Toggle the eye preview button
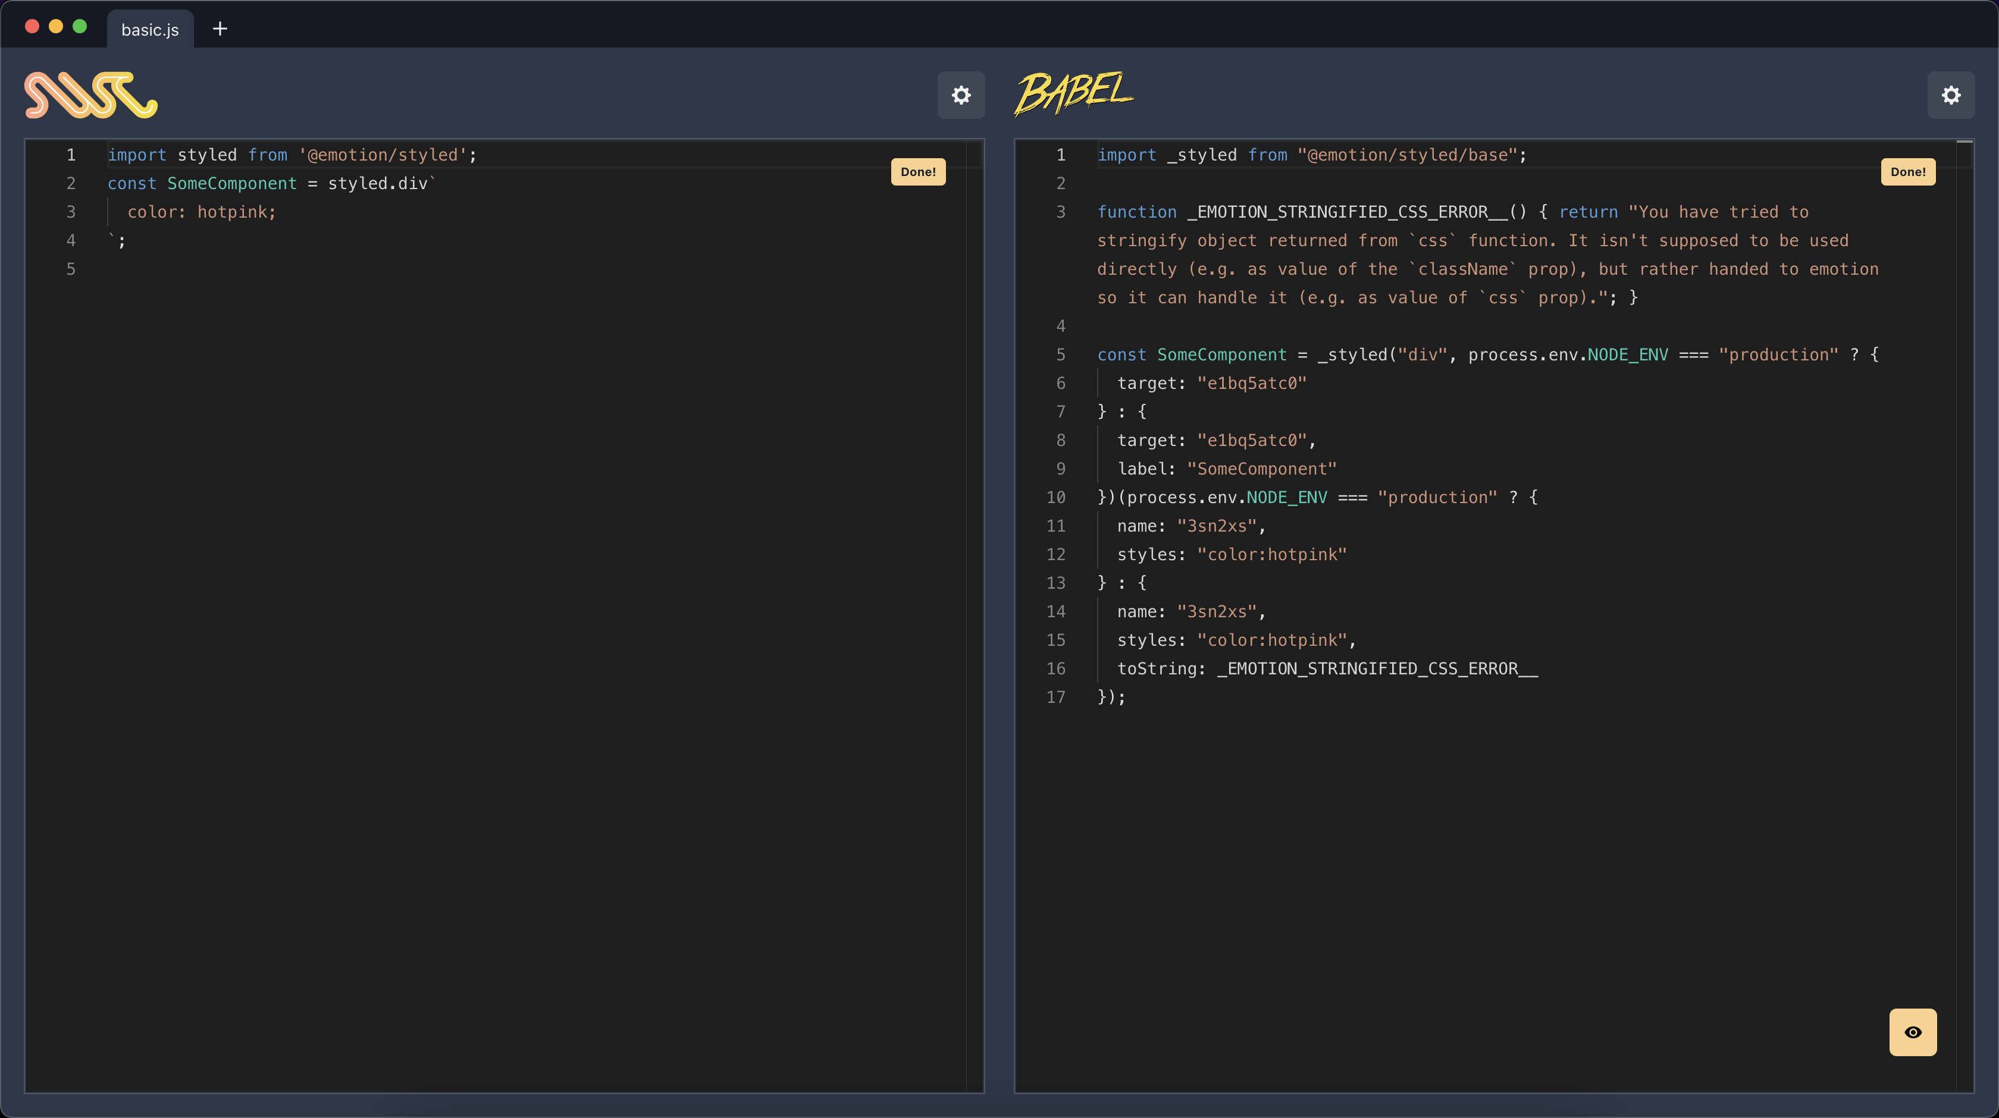Viewport: 1999px width, 1118px height. (x=1912, y=1032)
